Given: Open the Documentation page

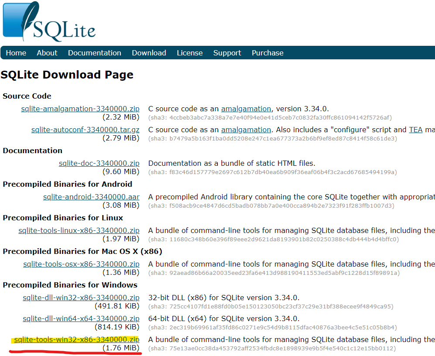Looking at the screenshot, I should pyautogui.click(x=94, y=53).
